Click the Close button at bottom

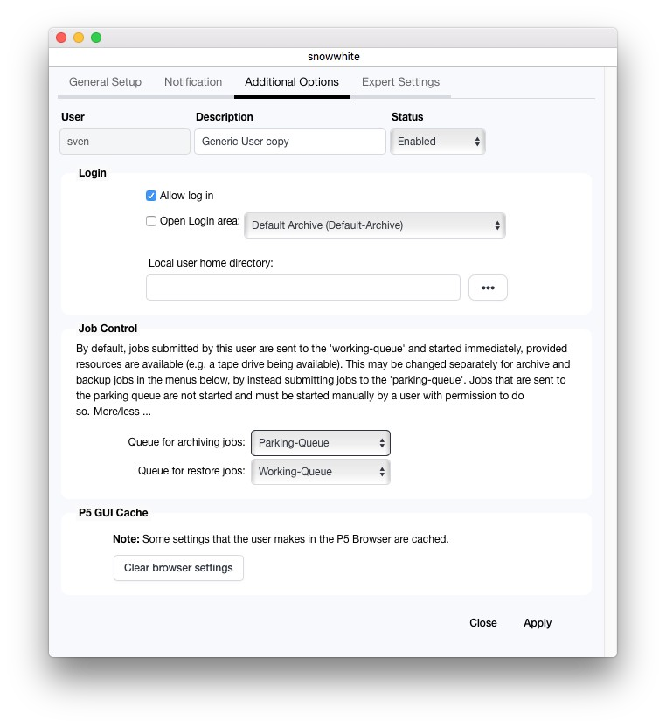[483, 623]
